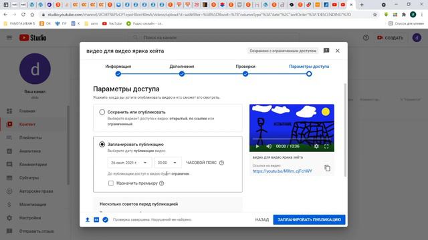
Task: Select 'Сохранить или опубликовать' radio button
Action: click(x=102, y=112)
